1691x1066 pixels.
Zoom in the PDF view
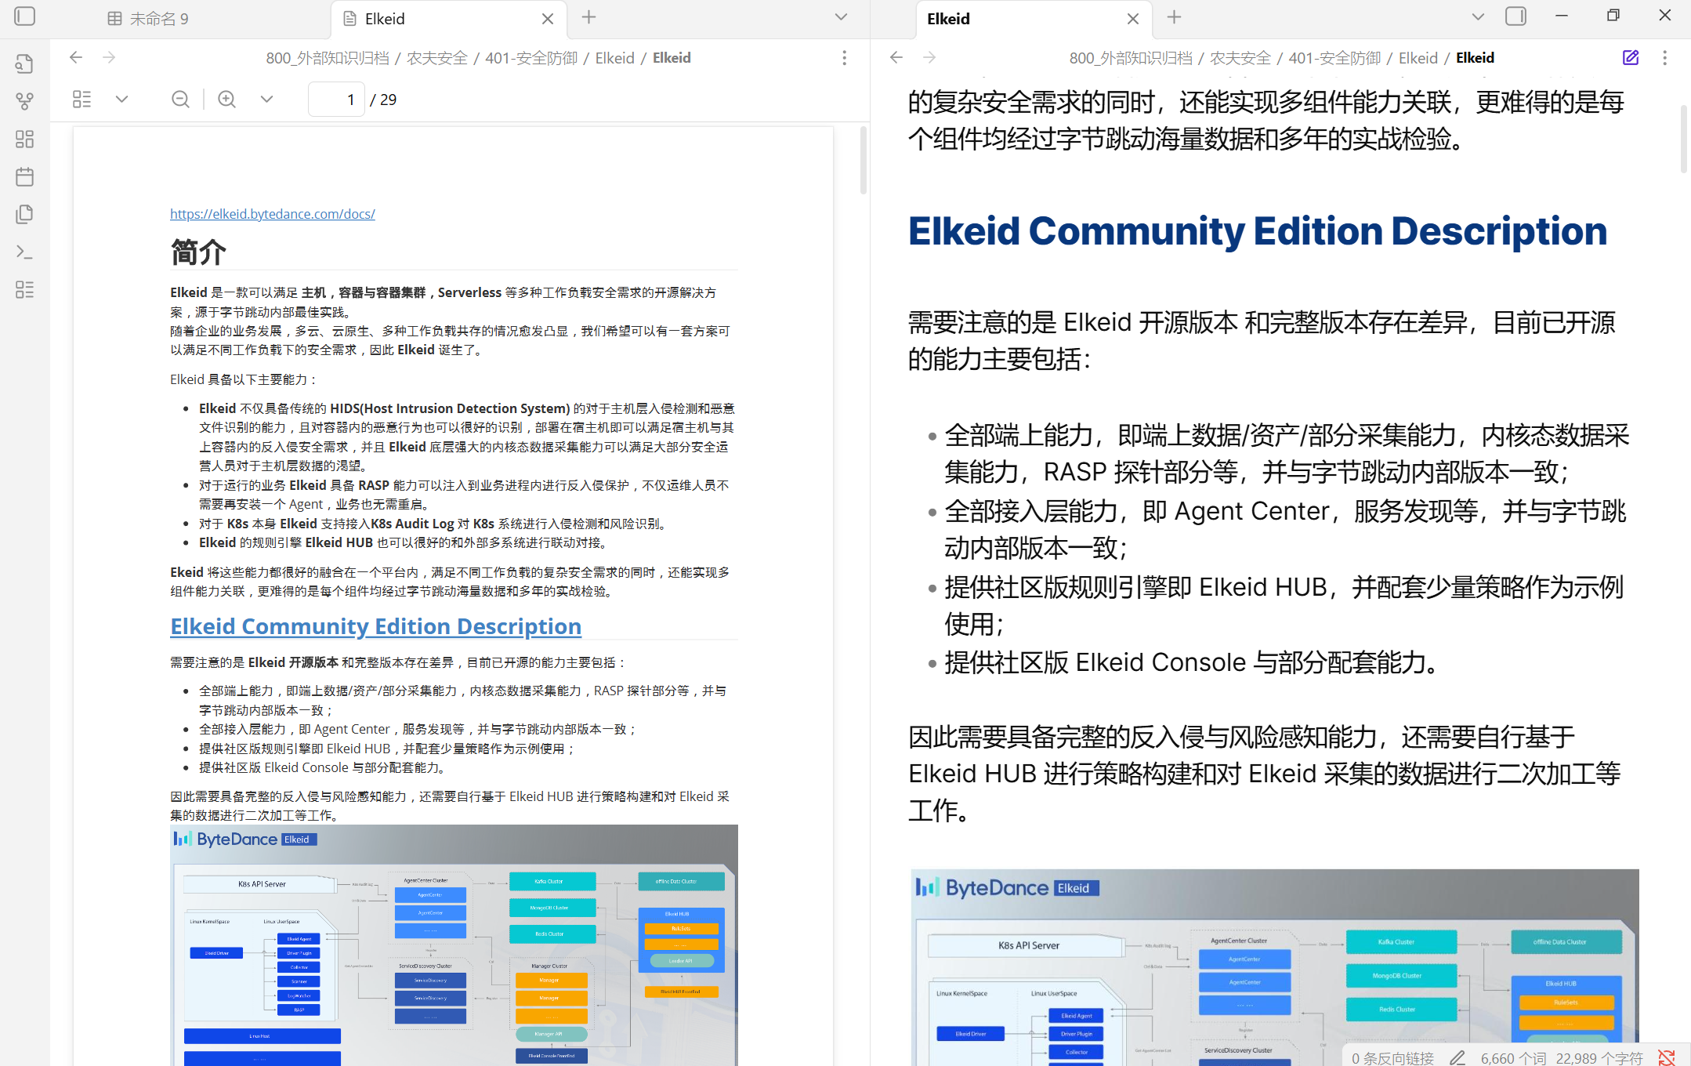[226, 100]
